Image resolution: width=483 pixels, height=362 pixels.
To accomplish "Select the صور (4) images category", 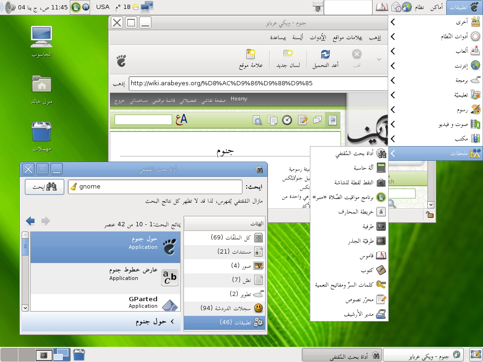I will point(225,266).
